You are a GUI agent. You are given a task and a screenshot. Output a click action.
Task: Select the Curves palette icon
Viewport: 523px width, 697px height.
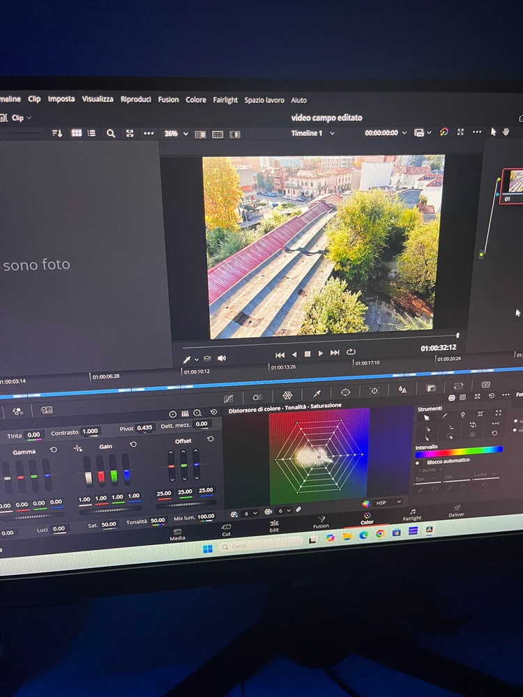coord(228,399)
